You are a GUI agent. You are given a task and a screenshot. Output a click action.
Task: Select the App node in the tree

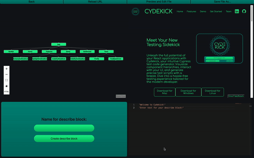(x=59, y=44)
